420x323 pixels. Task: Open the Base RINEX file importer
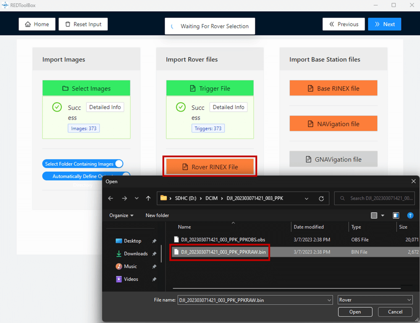click(333, 88)
